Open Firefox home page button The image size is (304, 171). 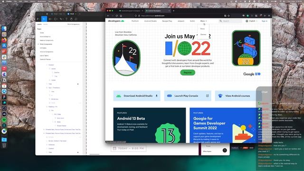coord(121,16)
